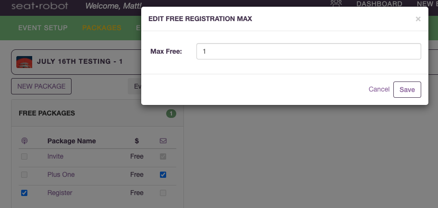Open the Event Setup tab

43,28
